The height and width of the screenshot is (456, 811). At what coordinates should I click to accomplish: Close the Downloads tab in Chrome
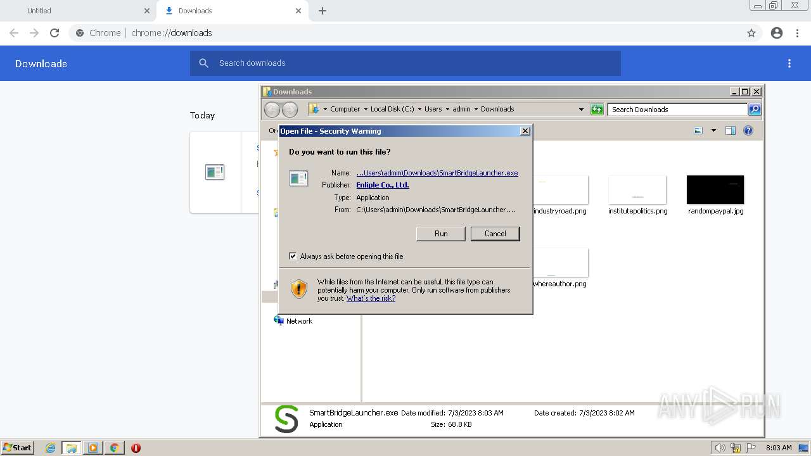click(299, 11)
